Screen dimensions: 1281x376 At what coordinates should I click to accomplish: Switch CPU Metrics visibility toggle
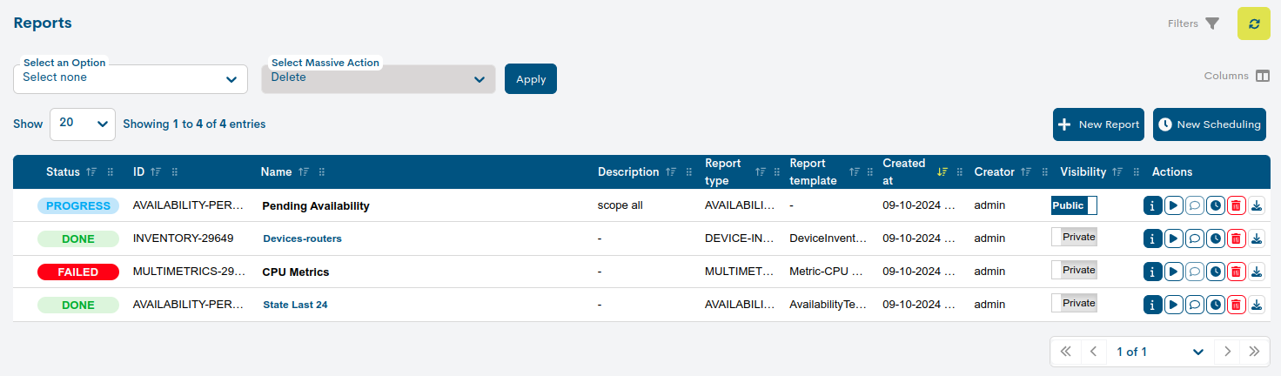pyautogui.click(x=1074, y=270)
